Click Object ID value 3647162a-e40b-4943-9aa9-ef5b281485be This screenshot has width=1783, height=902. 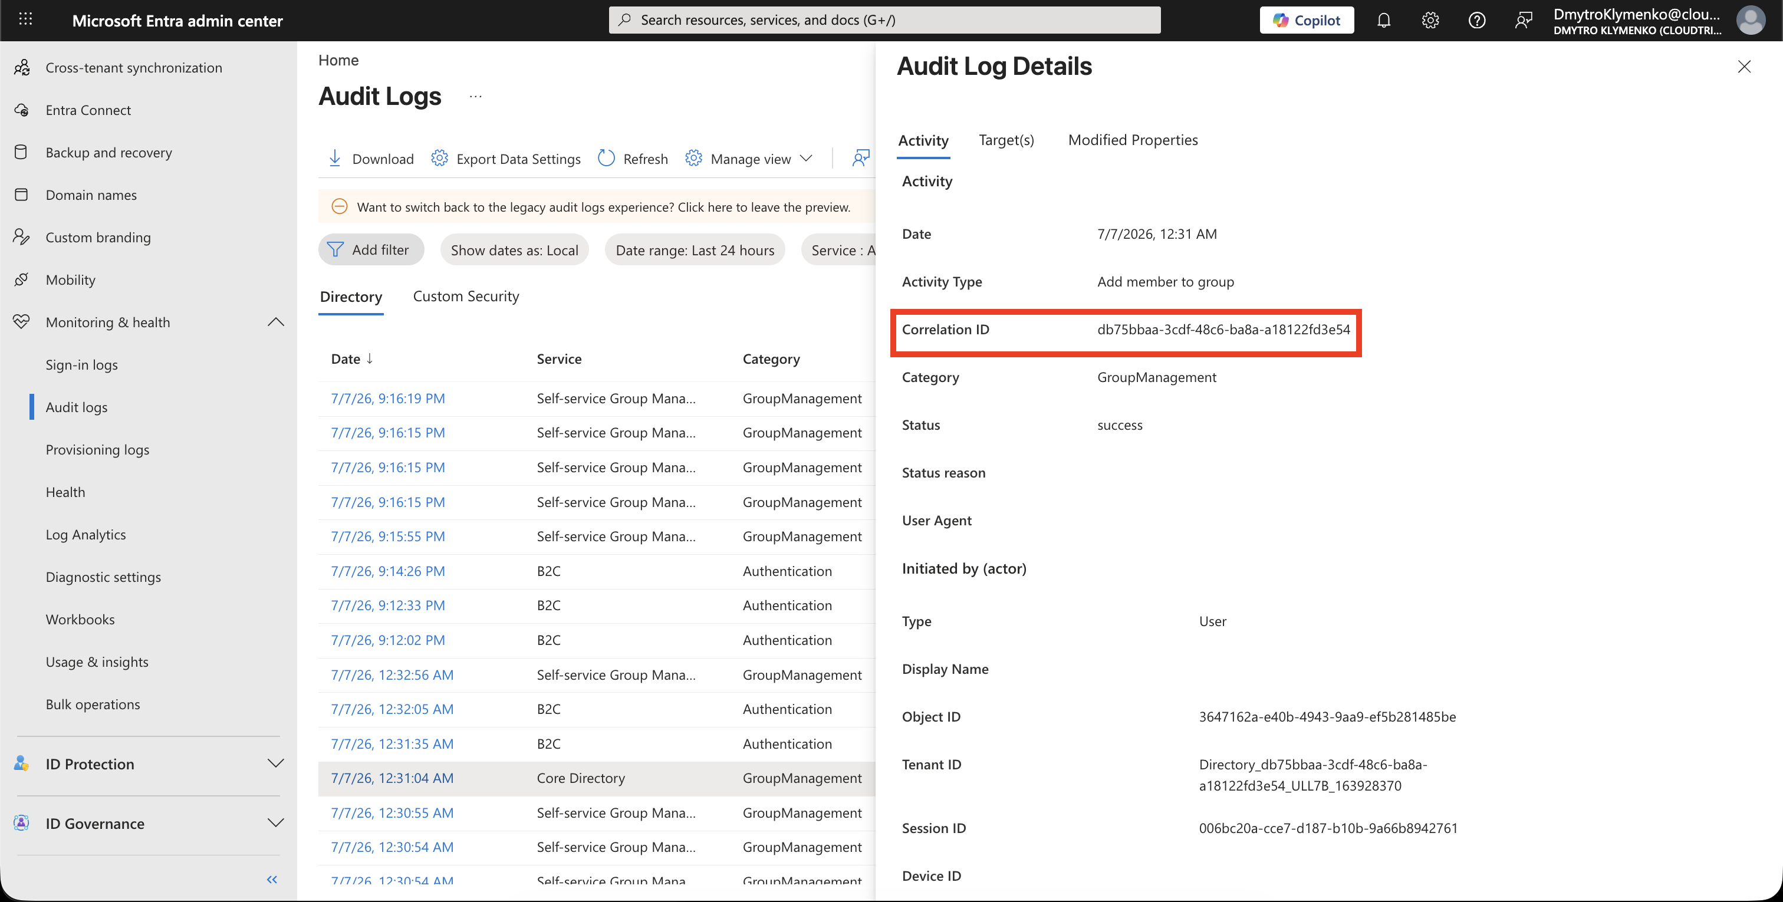1327,716
